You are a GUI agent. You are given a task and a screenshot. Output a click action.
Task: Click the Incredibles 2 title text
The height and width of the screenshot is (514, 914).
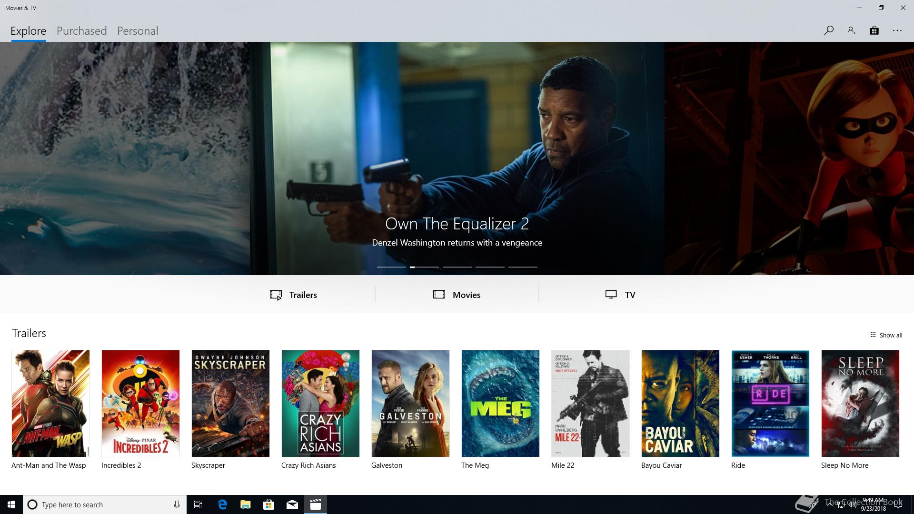point(121,465)
